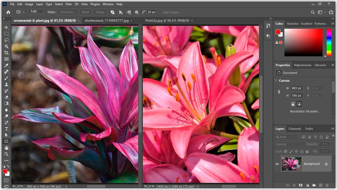Select the Path Selection tool
This screenshot has width=337, height=190.
[6, 135]
